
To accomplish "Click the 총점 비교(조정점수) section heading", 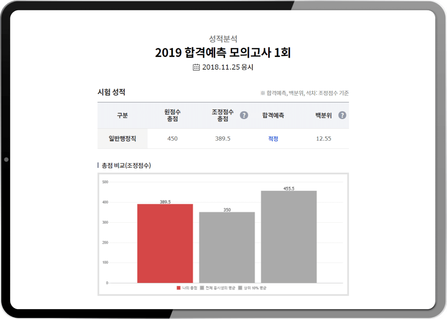I will pyautogui.click(x=126, y=165).
